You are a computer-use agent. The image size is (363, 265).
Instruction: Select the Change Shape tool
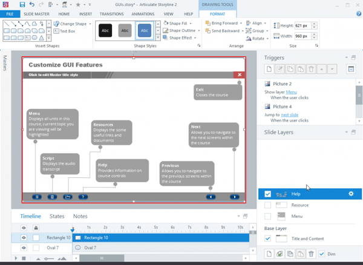[72, 24]
